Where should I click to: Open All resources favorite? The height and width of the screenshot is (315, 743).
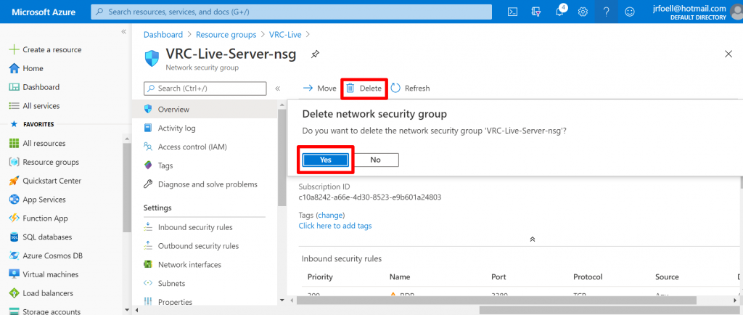point(38,143)
